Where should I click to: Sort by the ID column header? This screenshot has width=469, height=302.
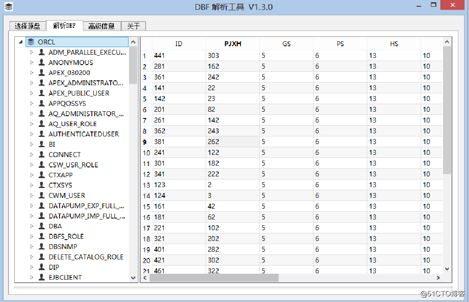pos(179,44)
